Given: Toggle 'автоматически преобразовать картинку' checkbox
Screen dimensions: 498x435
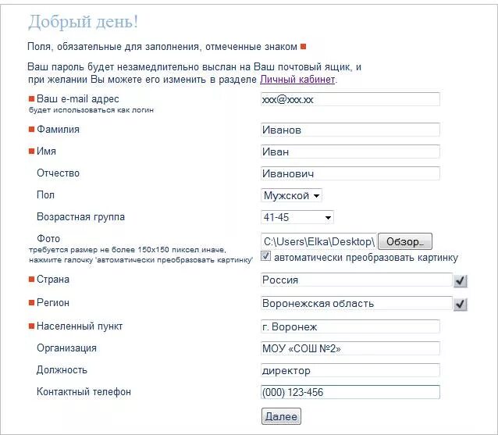Looking at the screenshot, I should (265, 256).
